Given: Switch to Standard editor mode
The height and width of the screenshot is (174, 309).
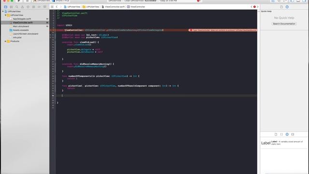Looking at the screenshot, I should click(x=273, y=1).
